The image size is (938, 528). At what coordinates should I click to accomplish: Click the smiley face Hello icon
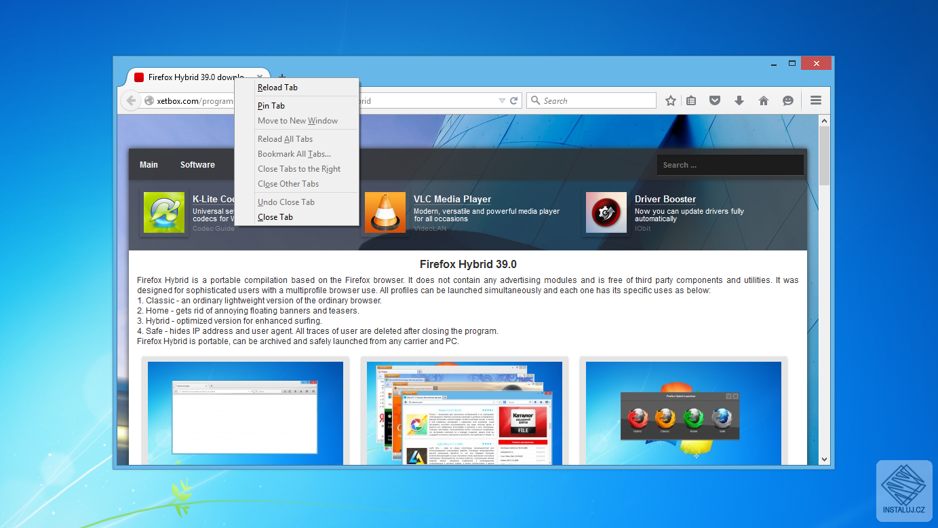(788, 100)
